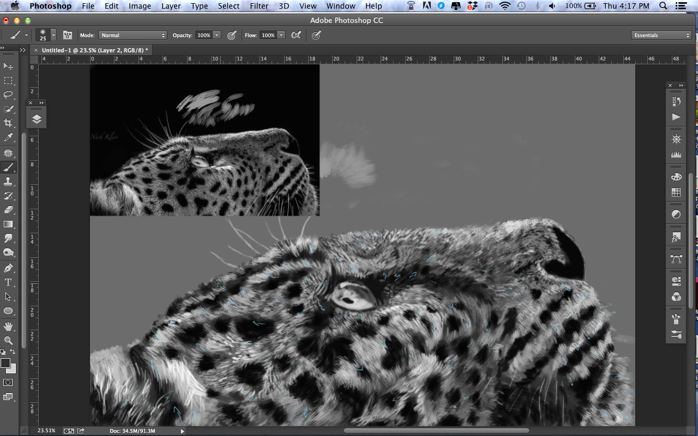The height and width of the screenshot is (436, 698).
Task: Select the Clone Stamp tool
Action: point(8,181)
